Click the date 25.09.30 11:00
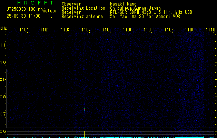This screenshot has width=217, height=138. point(23,16)
